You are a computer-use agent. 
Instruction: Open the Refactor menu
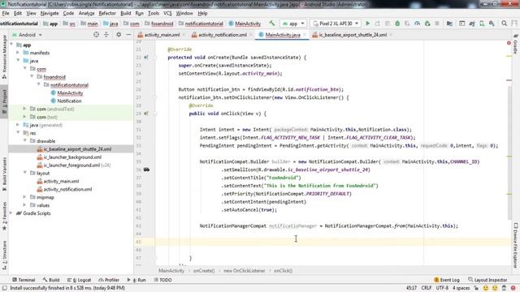click(107, 13)
